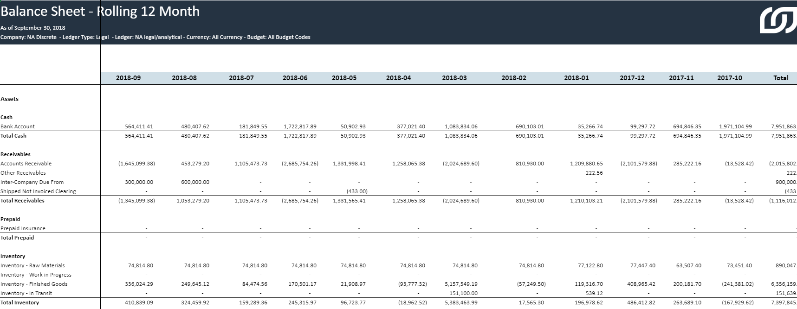Click Other Receivables value 222.56 for 2018-01
This screenshot has width=797, height=309.
point(595,173)
